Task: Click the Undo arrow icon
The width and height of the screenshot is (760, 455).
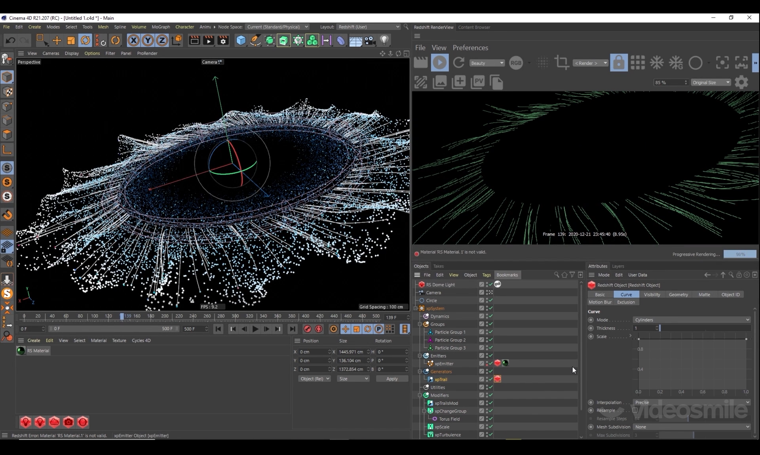Action: (x=11, y=40)
